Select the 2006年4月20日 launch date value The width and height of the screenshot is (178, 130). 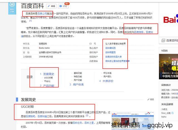click(46, 57)
